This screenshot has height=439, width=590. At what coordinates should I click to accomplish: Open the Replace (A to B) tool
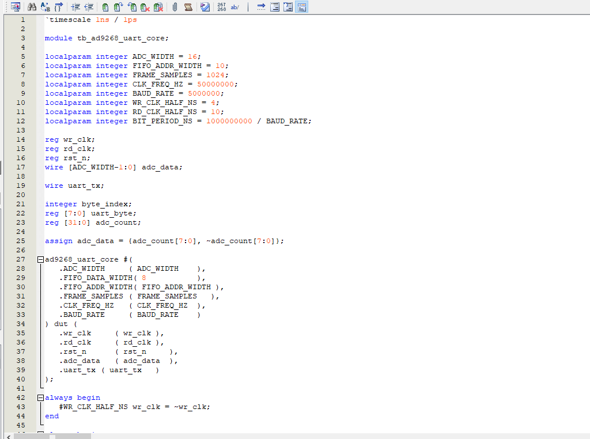coord(45,7)
